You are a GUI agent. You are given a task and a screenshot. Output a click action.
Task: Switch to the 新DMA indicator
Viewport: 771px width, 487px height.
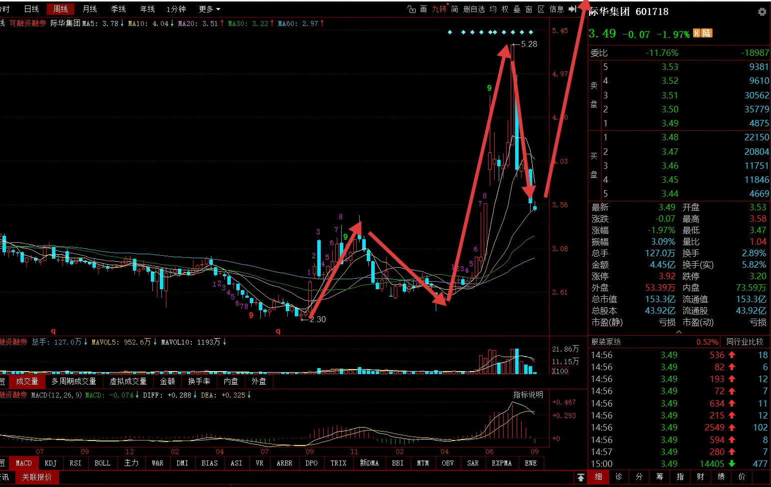(x=369, y=463)
